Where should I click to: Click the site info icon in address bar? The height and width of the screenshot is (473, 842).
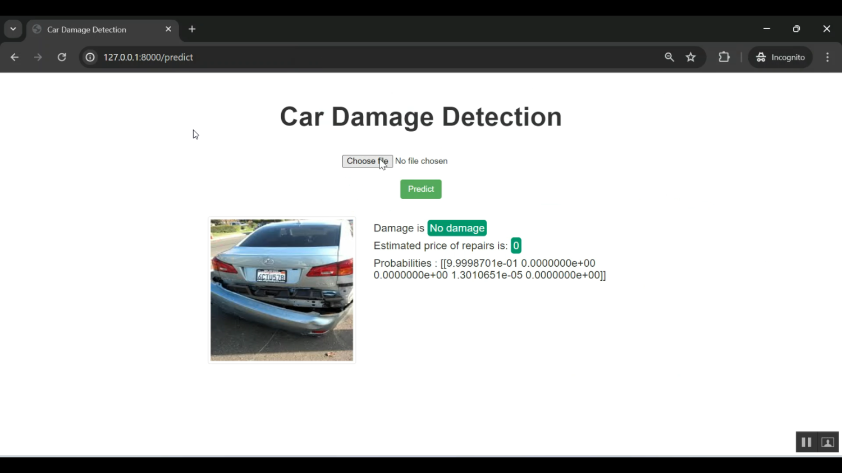click(x=90, y=57)
